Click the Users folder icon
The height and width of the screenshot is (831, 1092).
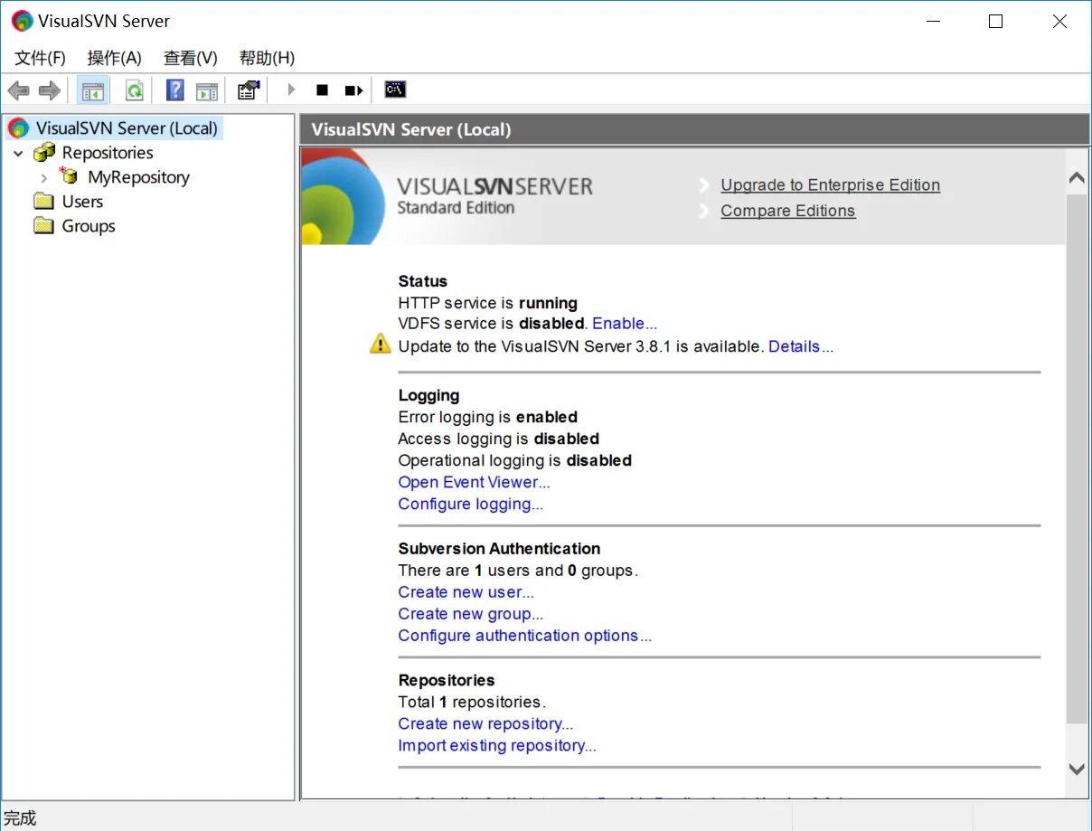(x=44, y=202)
